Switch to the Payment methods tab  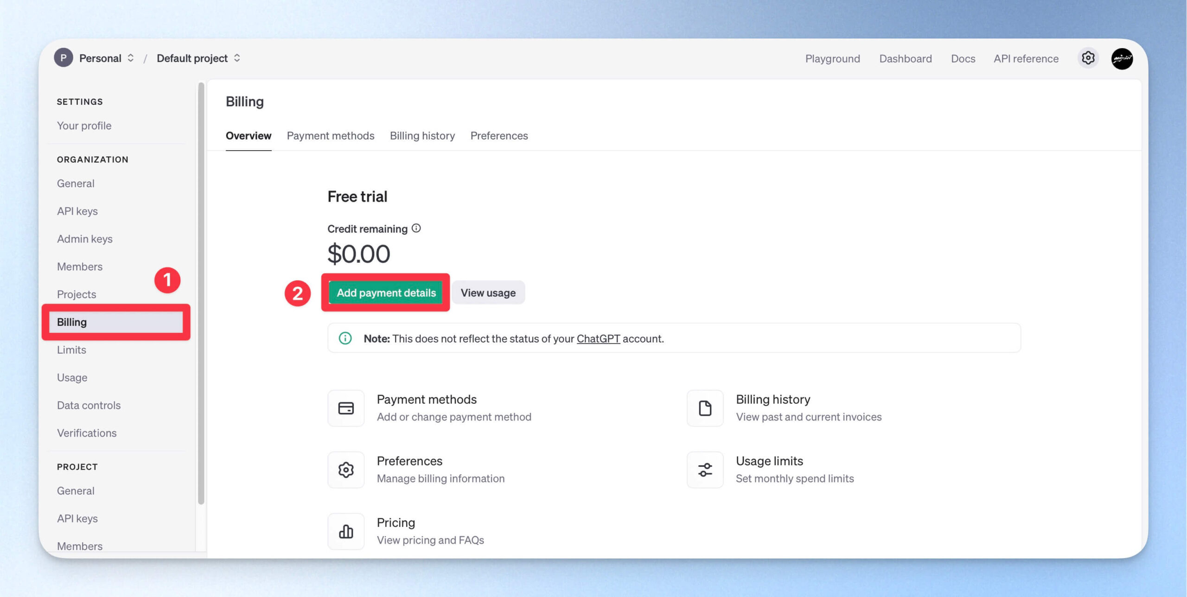[x=330, y=135]
